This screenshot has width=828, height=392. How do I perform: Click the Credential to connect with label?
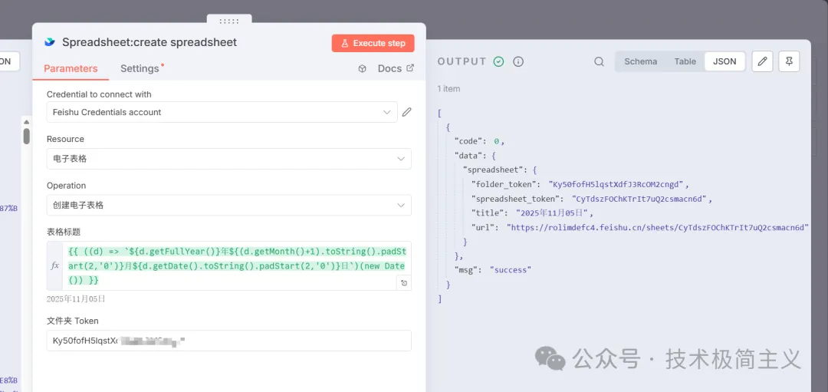pos(99,94)
